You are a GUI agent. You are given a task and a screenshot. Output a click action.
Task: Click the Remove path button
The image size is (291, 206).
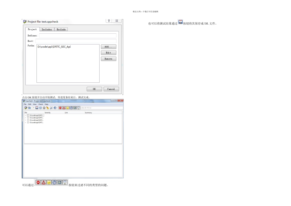(108, 59)
